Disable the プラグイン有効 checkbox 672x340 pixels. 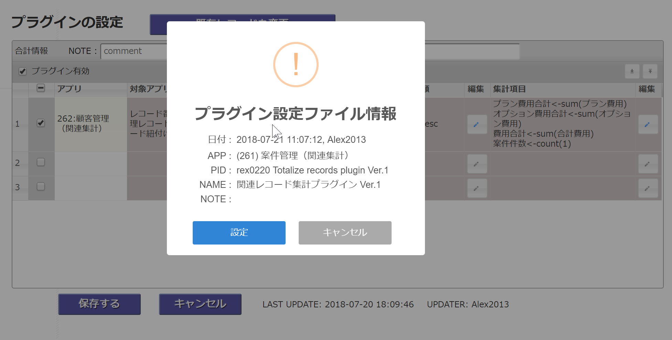(22, 71)
